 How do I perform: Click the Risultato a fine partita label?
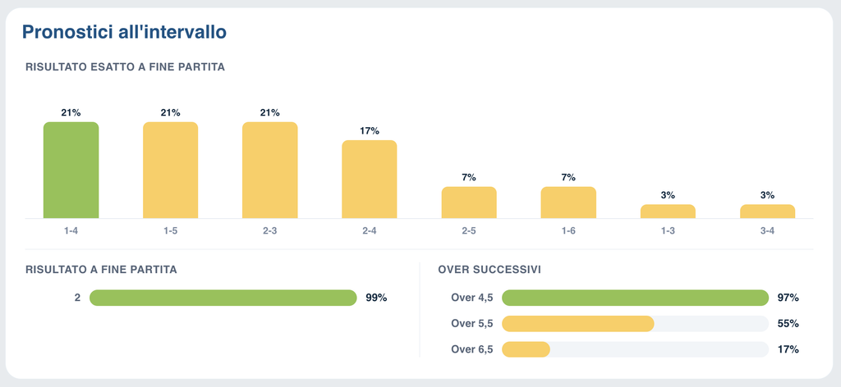(101, 270)
